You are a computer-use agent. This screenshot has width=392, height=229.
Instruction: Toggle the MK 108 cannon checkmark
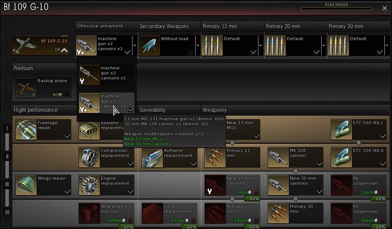[320, 164]
